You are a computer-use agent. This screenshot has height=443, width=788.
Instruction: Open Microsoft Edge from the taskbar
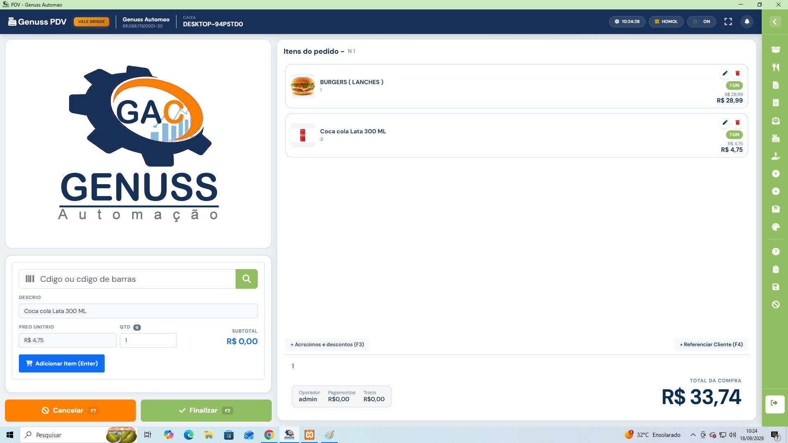(188, 435)
